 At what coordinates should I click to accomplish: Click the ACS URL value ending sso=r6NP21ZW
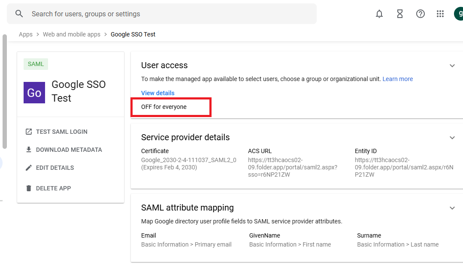[293, 167]
